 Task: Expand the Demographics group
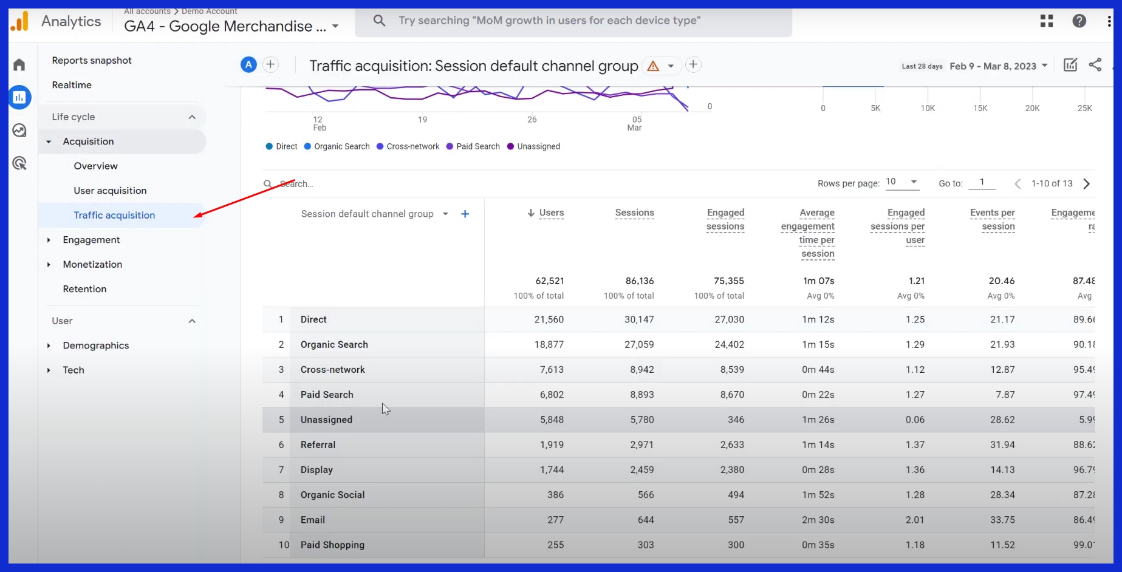point(49,346)
